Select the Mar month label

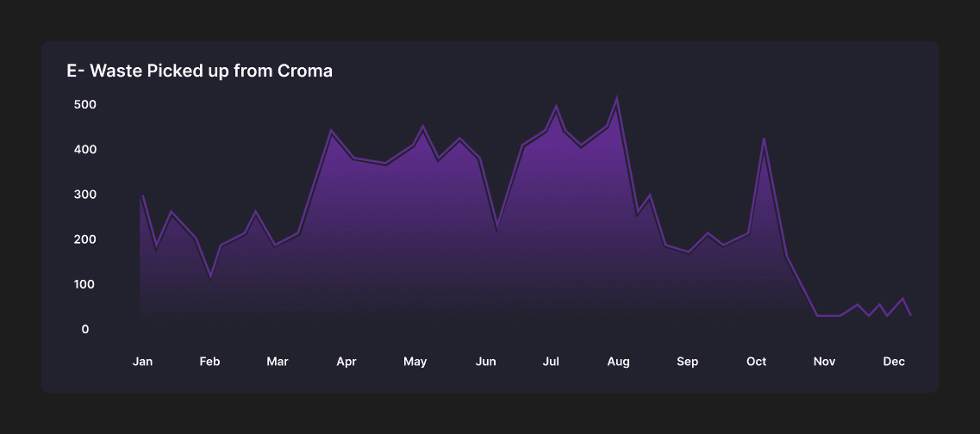point(278,362)
